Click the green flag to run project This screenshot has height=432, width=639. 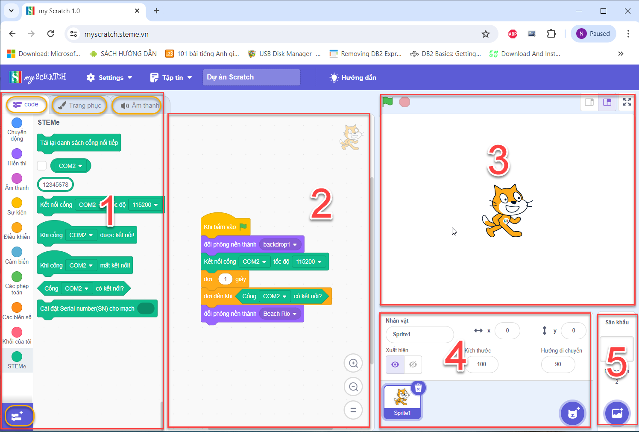(x=387, y=102)
